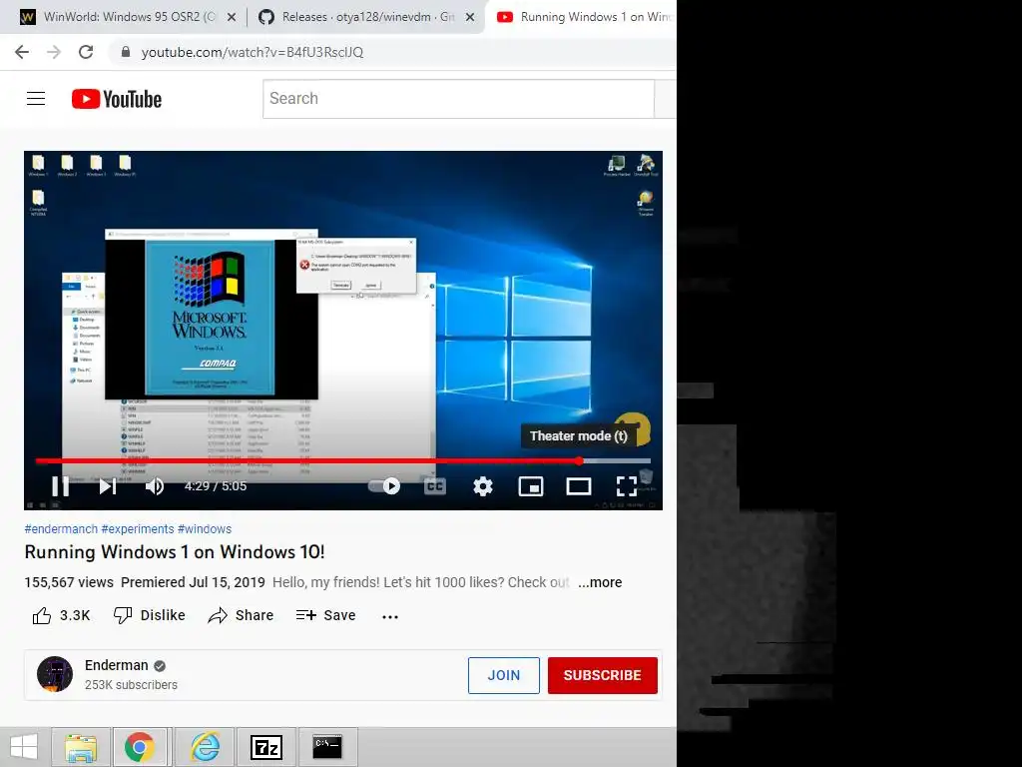The image size is (1022, 767).
Task: Enable miniplayer mode
Action: [x=531, y=486]
